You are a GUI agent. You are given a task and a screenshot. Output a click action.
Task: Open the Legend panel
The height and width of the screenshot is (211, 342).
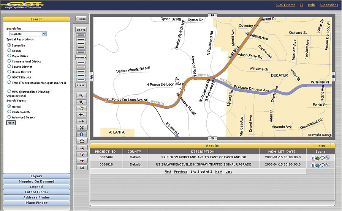[36, 187]
